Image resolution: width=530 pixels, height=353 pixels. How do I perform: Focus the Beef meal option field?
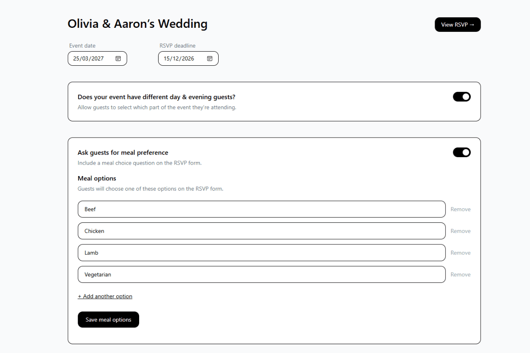click(x=261, y=209)
